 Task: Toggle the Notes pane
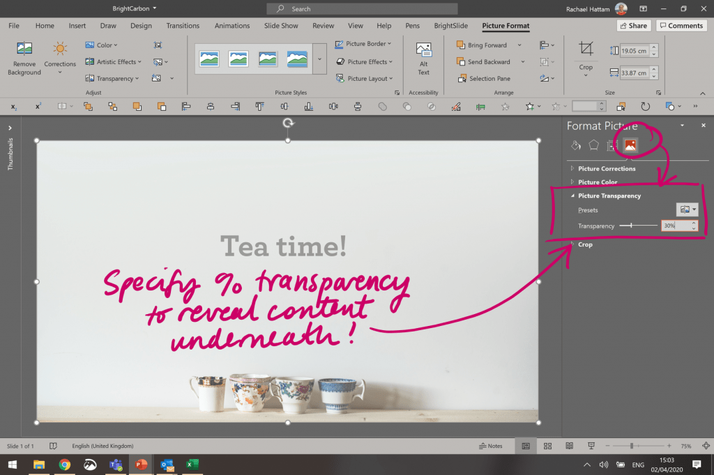click(x=492, y=446)
